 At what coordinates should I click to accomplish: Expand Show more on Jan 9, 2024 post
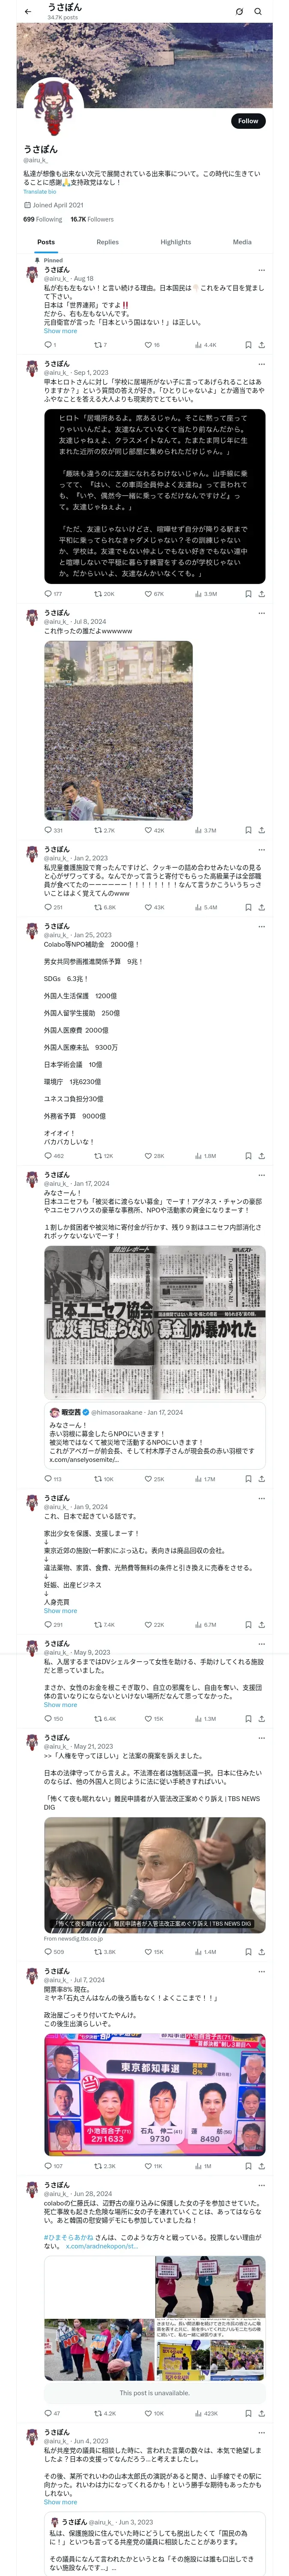point(60,1611)
